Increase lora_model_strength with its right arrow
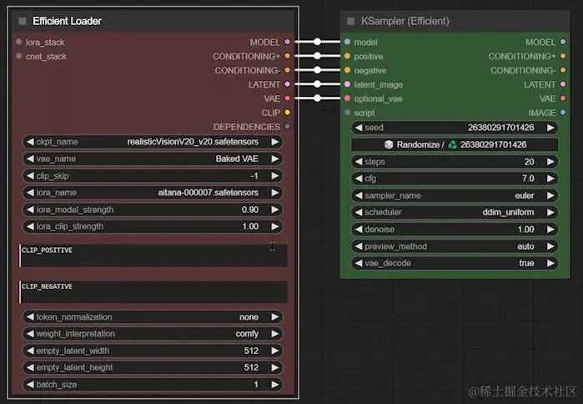Screen dimensions: 583x404 click(x=275, y=210)
